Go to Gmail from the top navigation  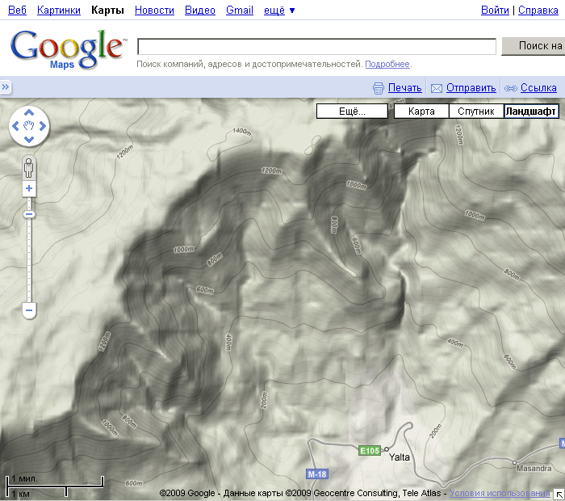[x=239, y=11]
